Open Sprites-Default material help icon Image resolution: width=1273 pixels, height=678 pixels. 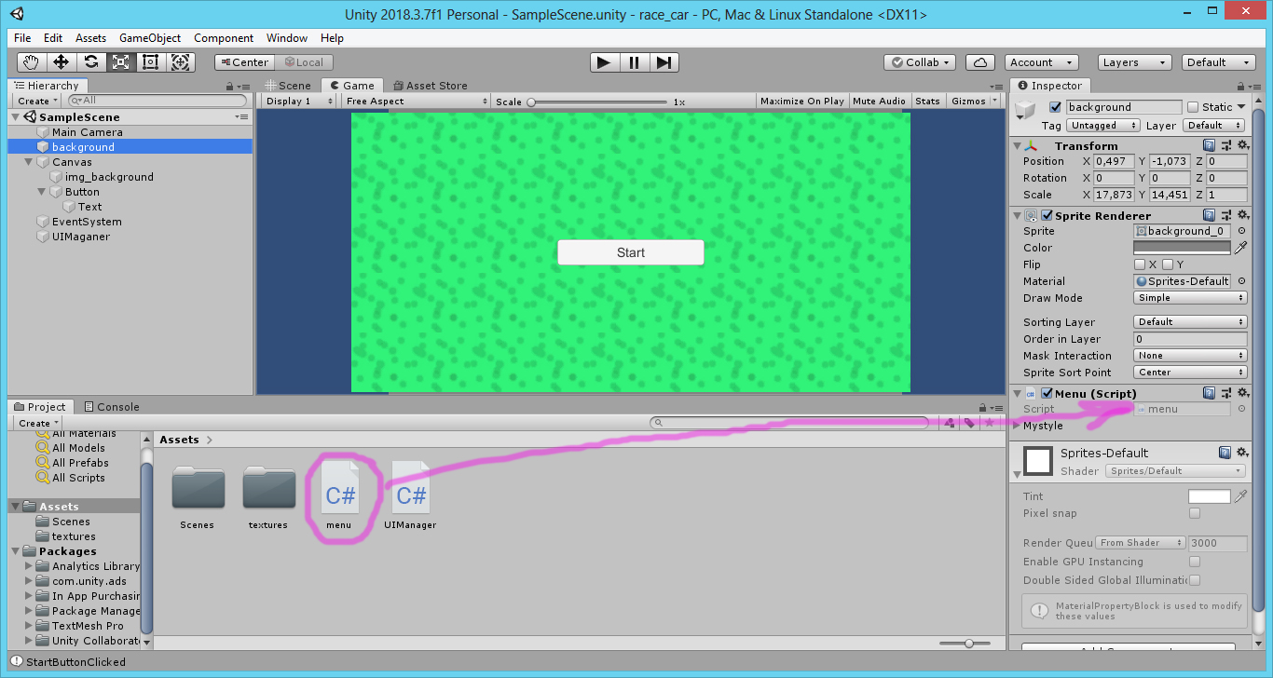pyautogui.click(x=1225, y=453)
